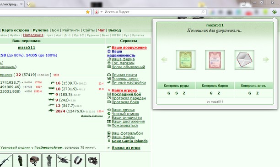
Task: Click Выход из игры link
Action: point(126,148)
